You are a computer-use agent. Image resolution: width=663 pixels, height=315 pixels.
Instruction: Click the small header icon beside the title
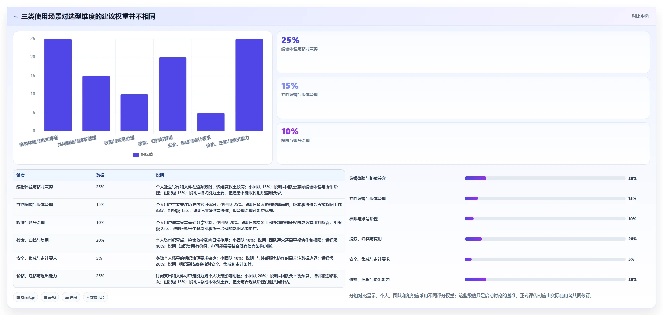(16, 17)
